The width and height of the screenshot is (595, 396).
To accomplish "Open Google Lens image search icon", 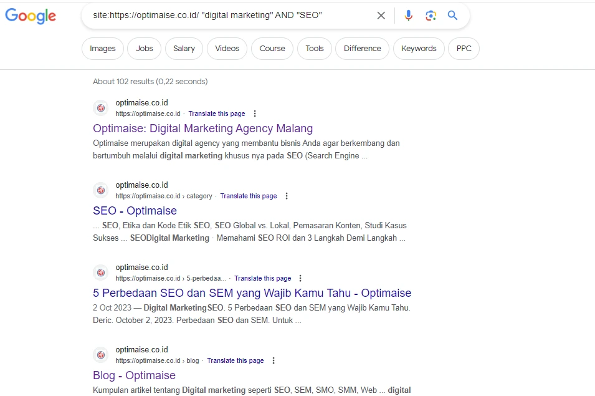I will point(431,16).
